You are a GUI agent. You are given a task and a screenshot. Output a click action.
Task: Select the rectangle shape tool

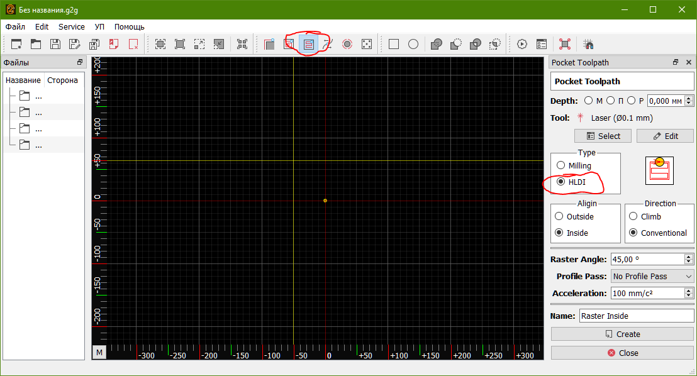(x=394, y=44)
